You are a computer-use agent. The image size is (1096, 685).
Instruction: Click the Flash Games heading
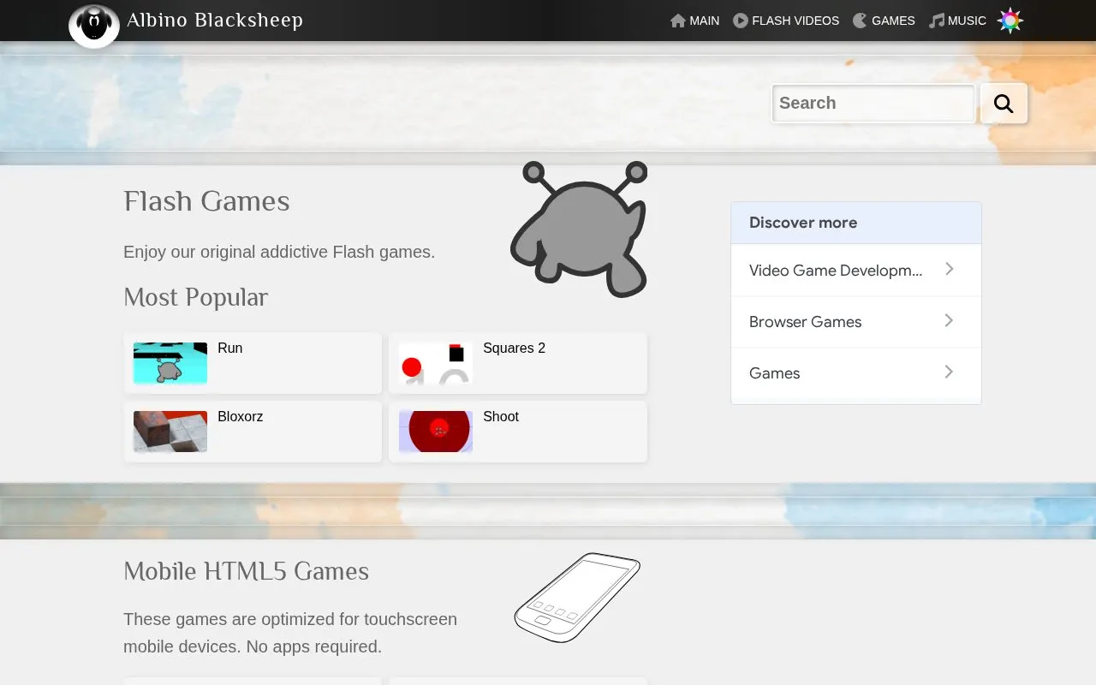tap(206, 201)
